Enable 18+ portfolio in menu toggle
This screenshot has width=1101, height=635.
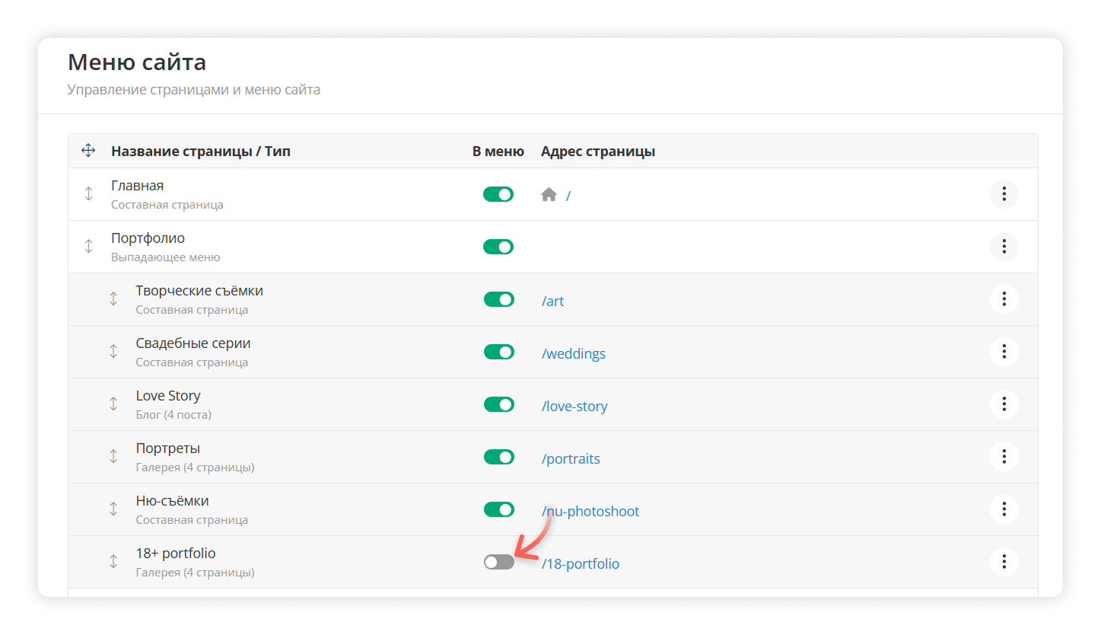pos(498,562)
